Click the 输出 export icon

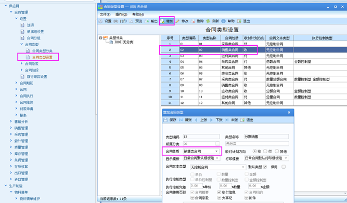tap(147, 21)
